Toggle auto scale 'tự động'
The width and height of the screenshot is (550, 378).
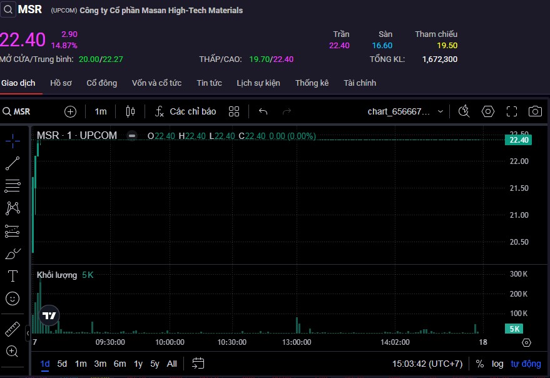click(x=526, y=364)
